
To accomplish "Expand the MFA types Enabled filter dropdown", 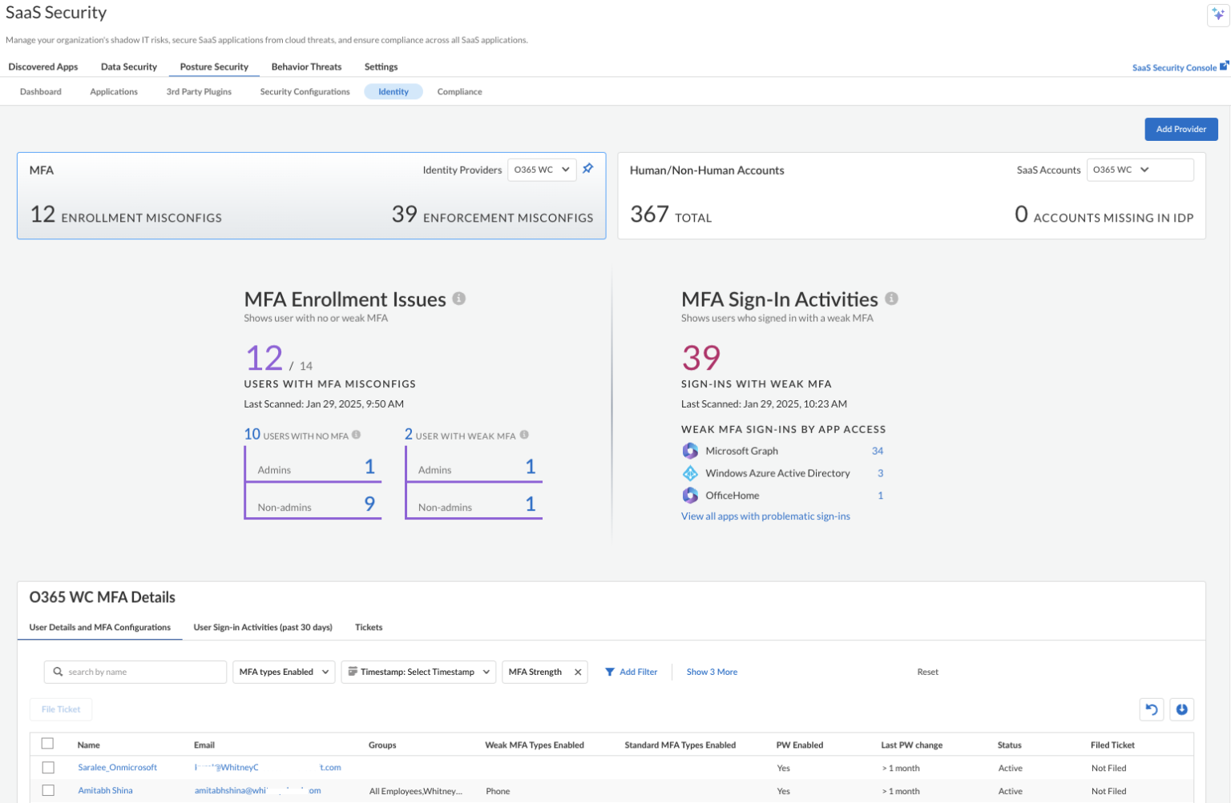I will 283,672.
